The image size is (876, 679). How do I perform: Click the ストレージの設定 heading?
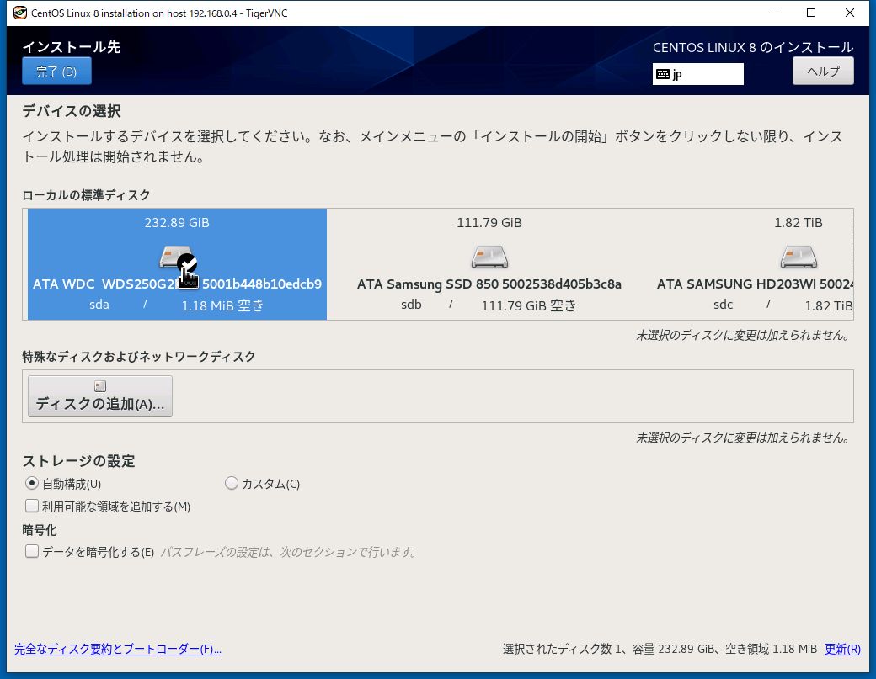[79, 461]
